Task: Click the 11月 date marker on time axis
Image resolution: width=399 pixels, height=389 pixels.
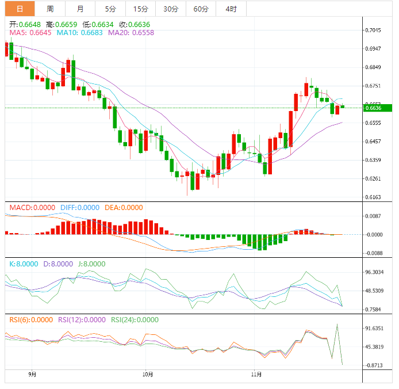Action: pos(257,375)
